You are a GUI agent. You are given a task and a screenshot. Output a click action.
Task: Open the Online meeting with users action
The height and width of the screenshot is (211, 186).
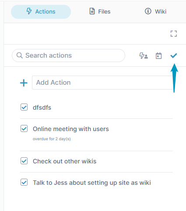click(x=71, y=129)
